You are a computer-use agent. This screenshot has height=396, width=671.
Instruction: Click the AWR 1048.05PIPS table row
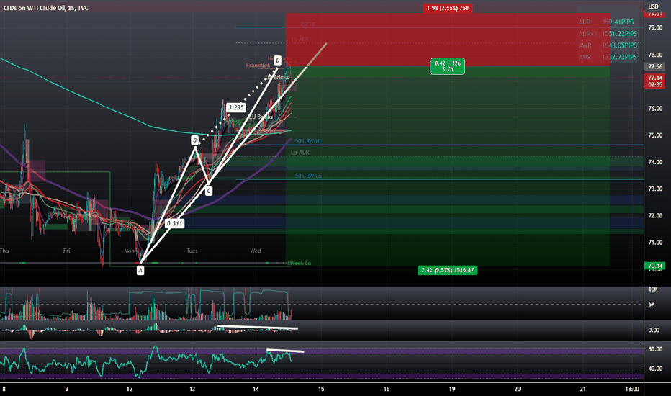tap(607, 45)
